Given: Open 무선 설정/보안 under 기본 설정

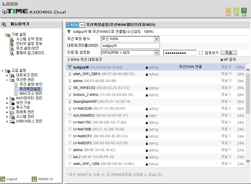Looking at the screenshot, I should coord(28,48).
